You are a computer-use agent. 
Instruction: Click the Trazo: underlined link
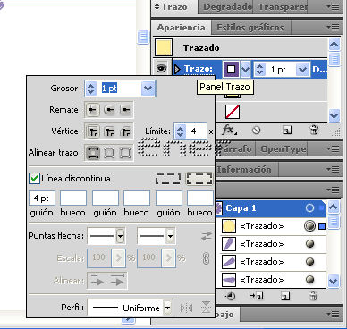(x=199, y=69)
